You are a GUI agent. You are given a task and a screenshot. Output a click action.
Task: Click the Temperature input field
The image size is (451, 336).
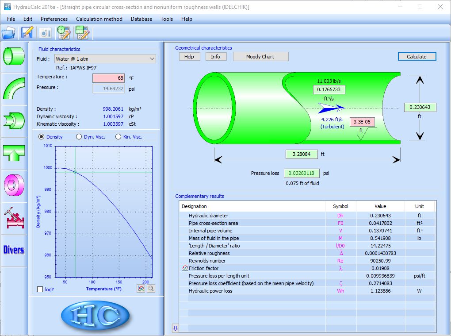(x=108, y=78)
